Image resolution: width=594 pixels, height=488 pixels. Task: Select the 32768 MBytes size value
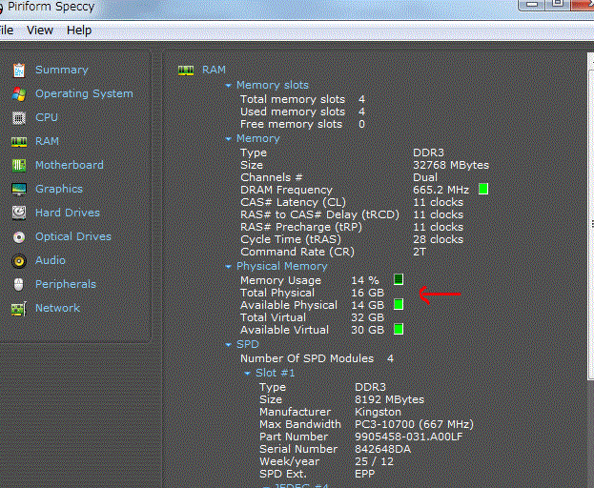click(x=451, y=165)
